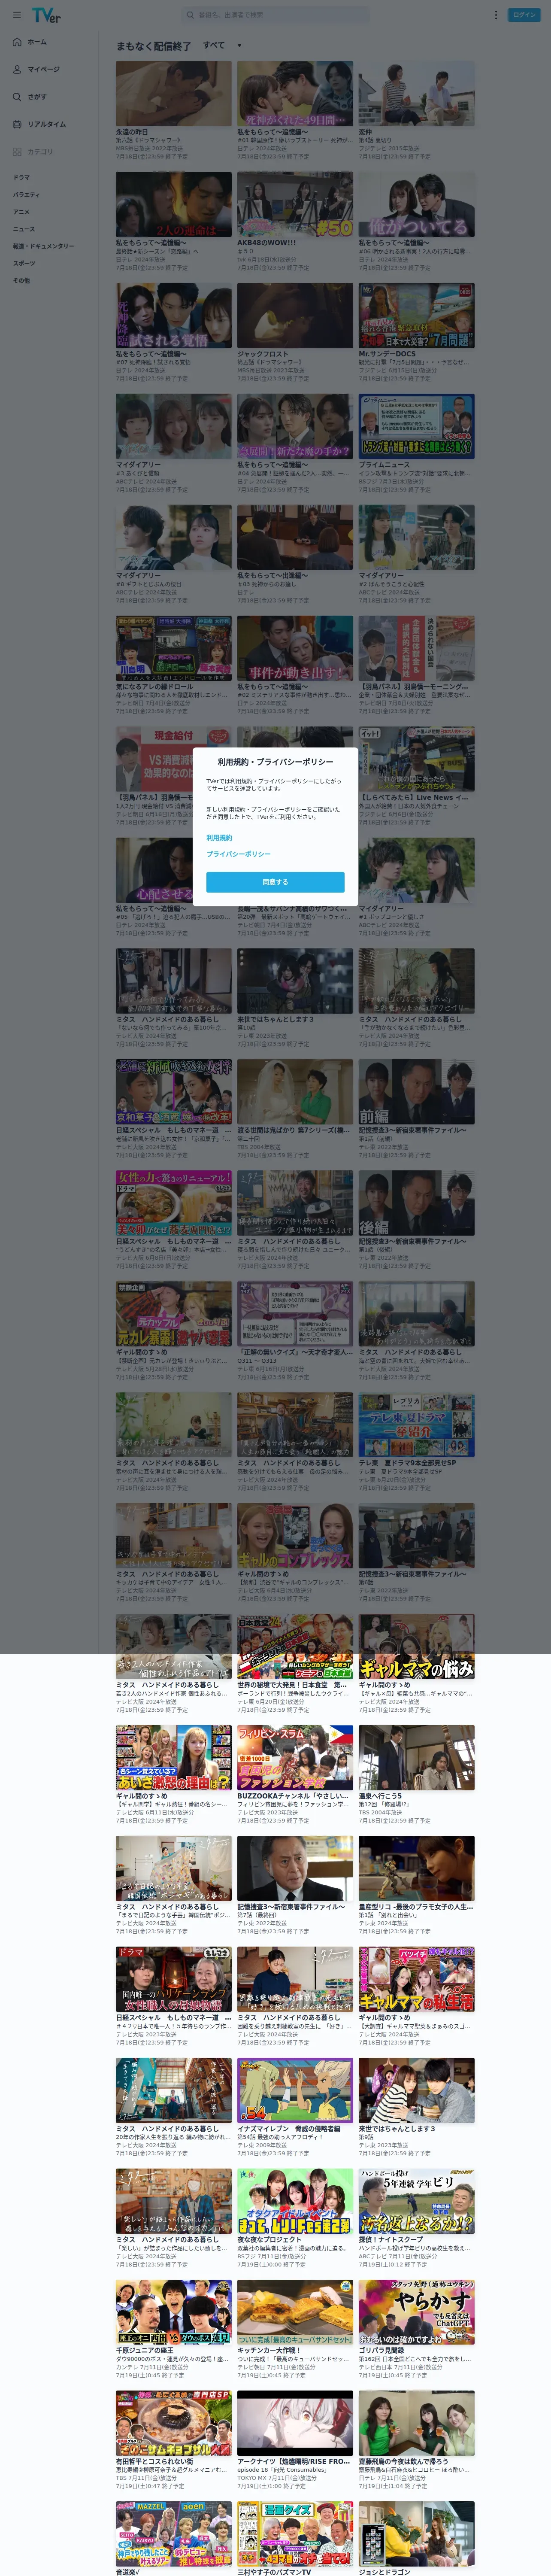
Task: Click the さがす search icon in sidebar
Action: pos(17,97)
